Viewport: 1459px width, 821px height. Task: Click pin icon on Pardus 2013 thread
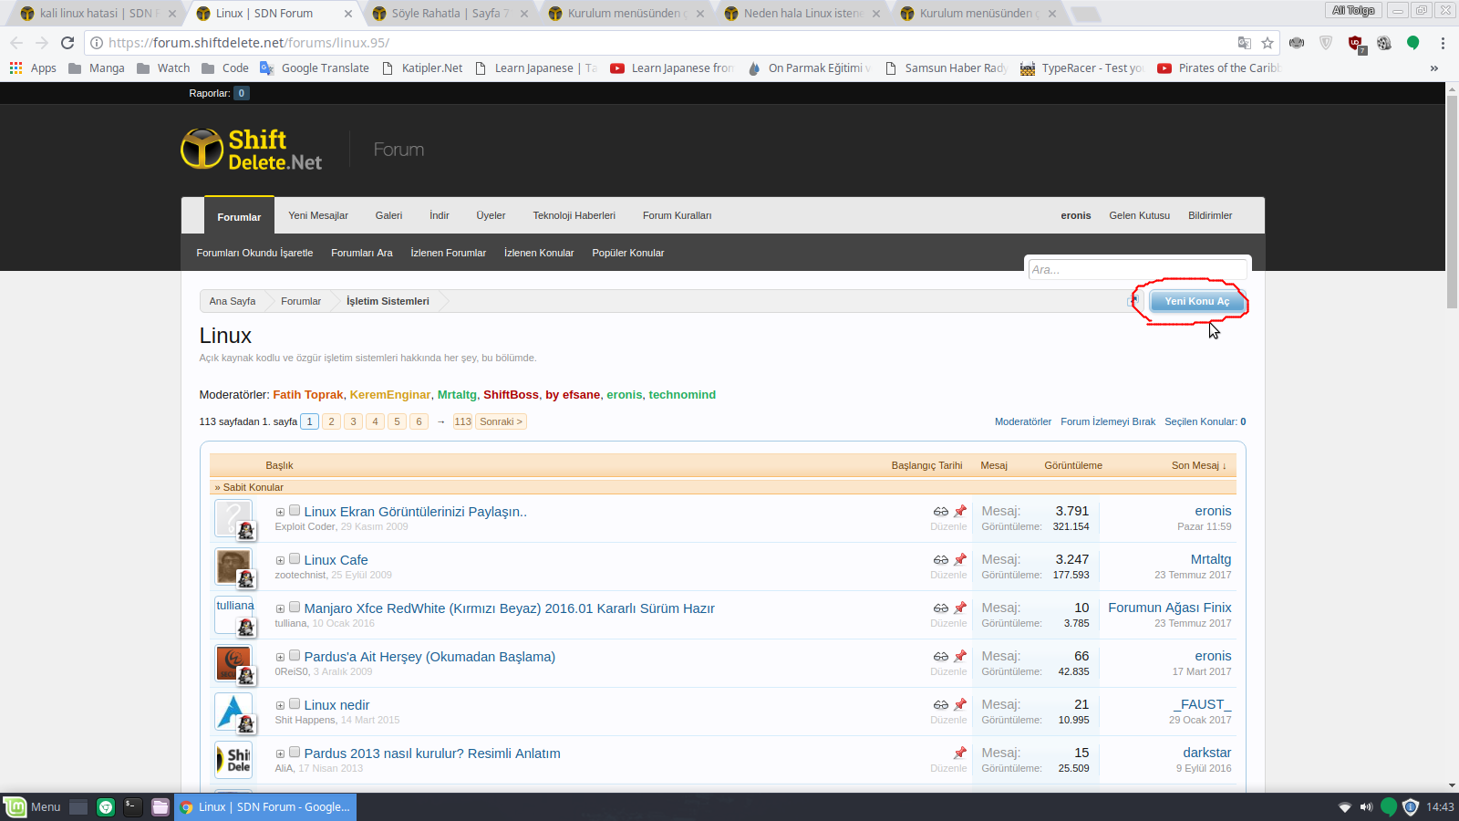tap(960, 753)
